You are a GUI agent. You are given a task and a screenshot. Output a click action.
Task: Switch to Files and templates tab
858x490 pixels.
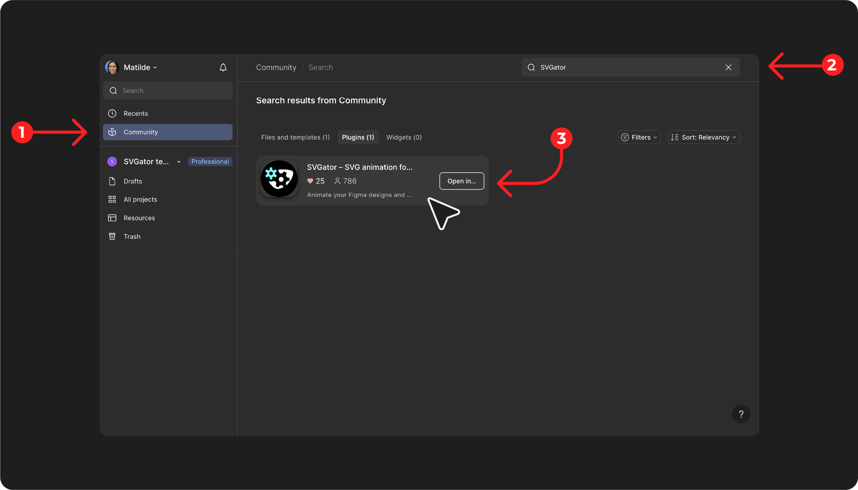tap(295, 137)
